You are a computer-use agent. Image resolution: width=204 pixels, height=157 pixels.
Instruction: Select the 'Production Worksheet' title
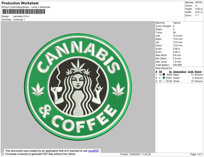point(20,3)
